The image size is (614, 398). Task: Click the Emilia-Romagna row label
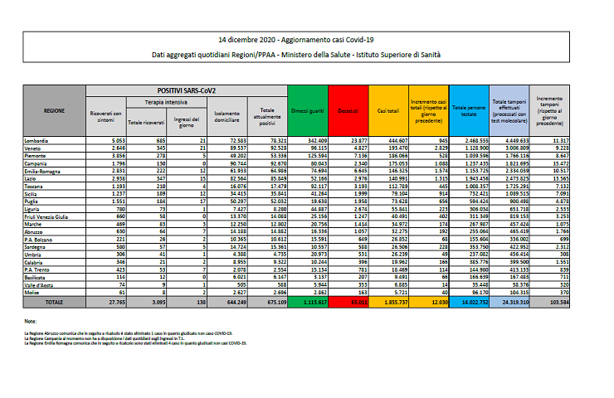41,171
